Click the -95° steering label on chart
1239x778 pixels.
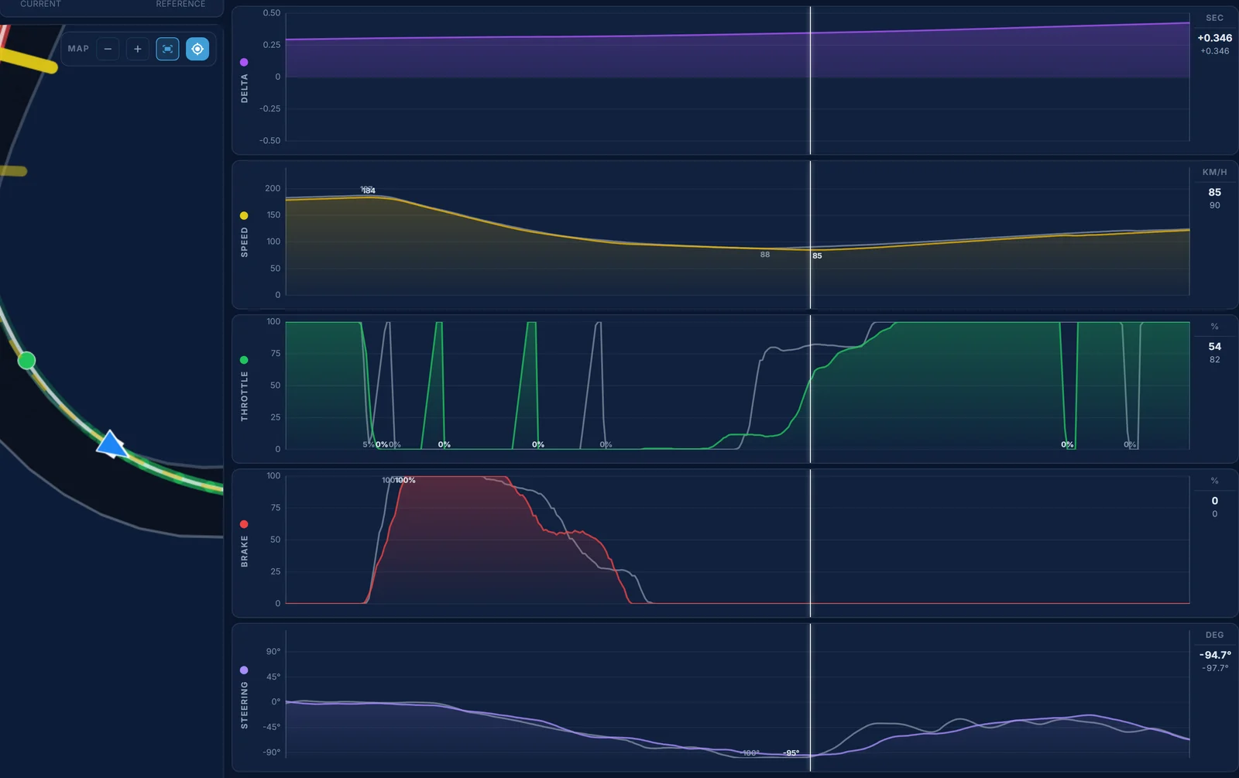(x=791, y=753)
